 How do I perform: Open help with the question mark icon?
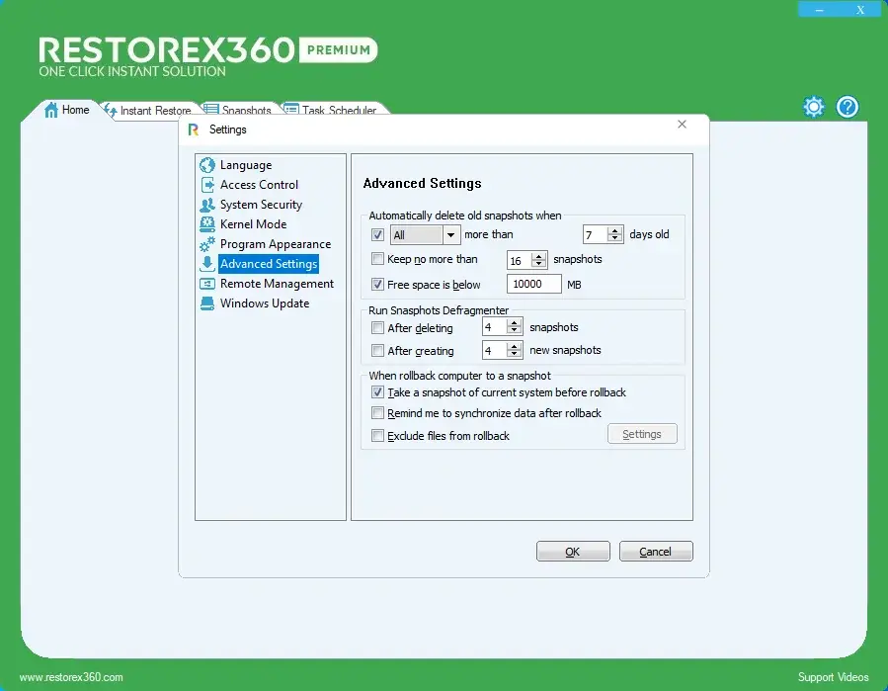click(848, 107)
